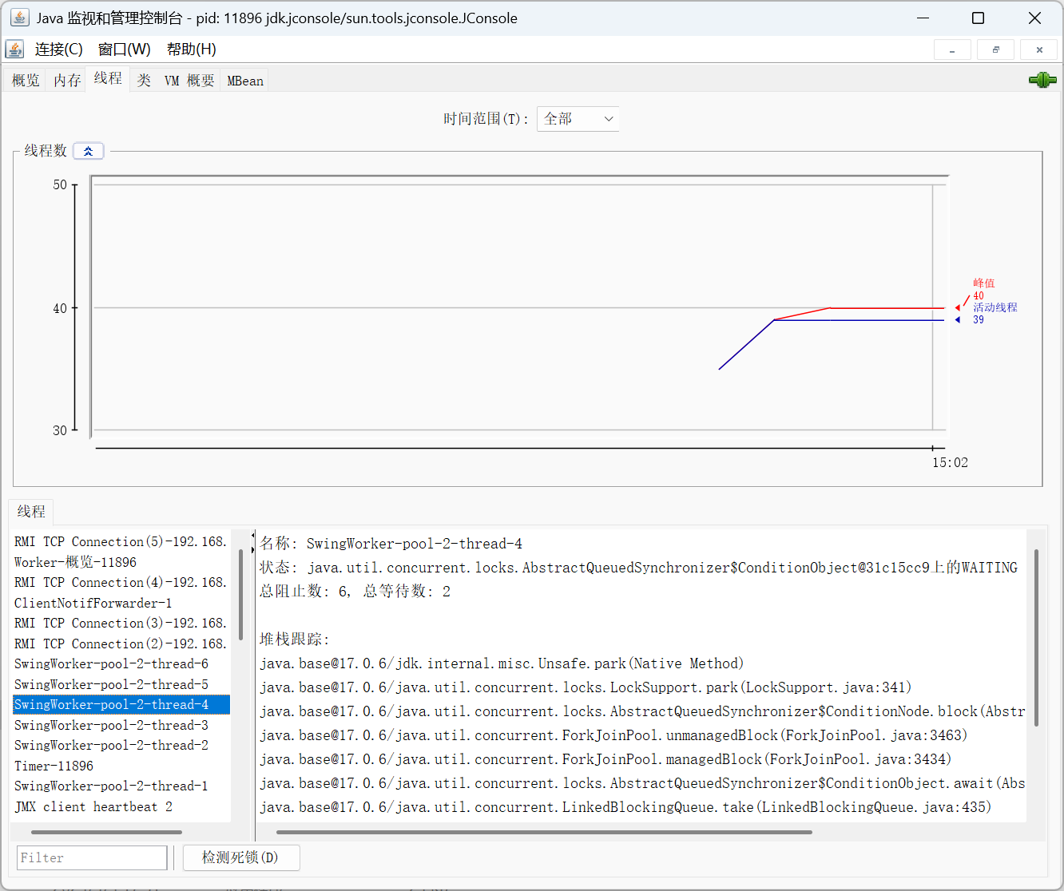Open the 帮助(H) menu
The height and width of the screenshot is (891, 1064).
click(191, 49)
